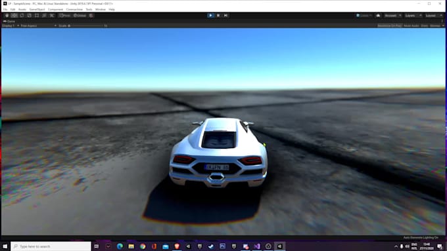Switch to active Unity editor taskbar icon
Viewport: 447px width, 251px height.
(279, 246)
